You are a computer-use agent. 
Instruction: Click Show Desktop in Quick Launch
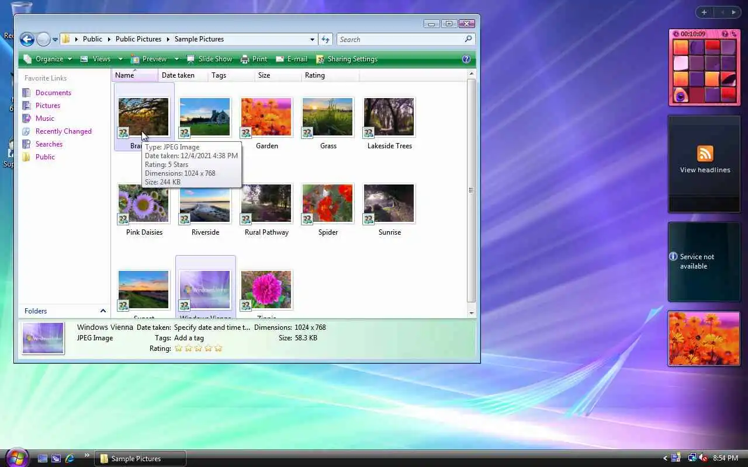click(43, 459)
